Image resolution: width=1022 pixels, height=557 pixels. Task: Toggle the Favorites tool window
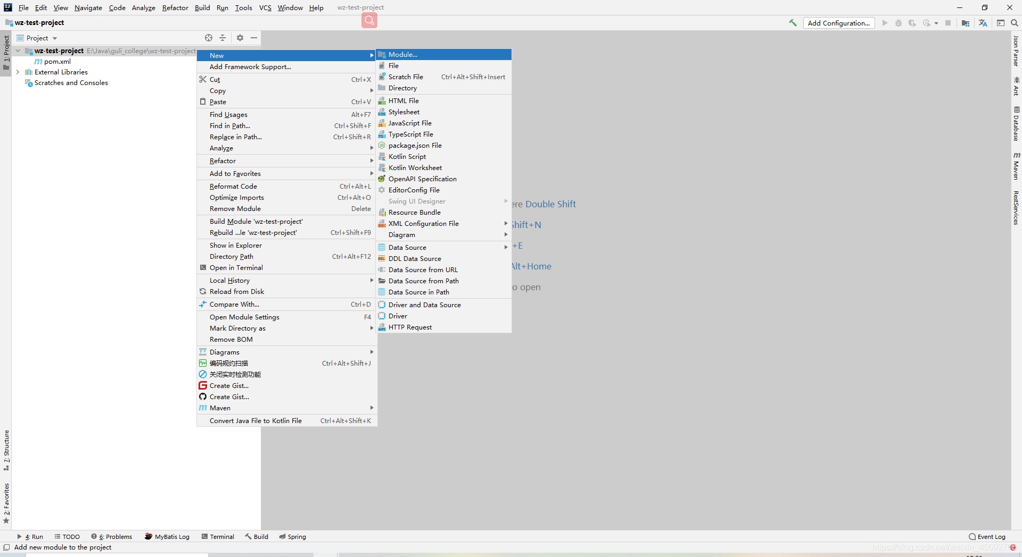[6, 503]
